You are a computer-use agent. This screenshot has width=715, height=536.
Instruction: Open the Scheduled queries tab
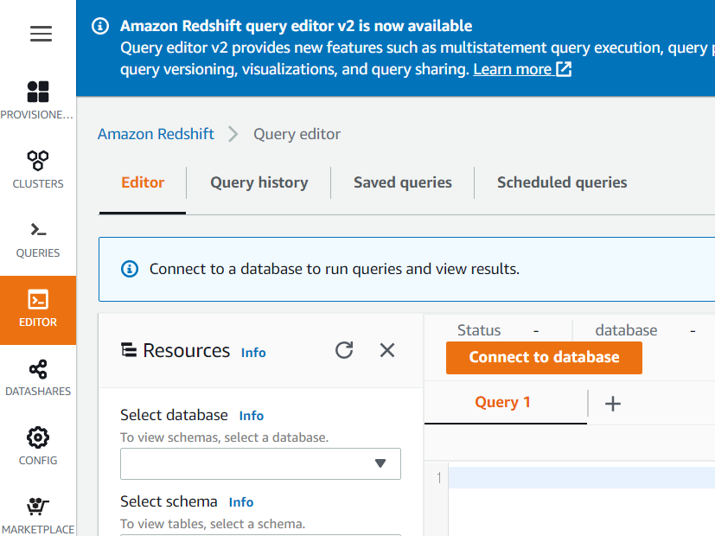point(562,182)
